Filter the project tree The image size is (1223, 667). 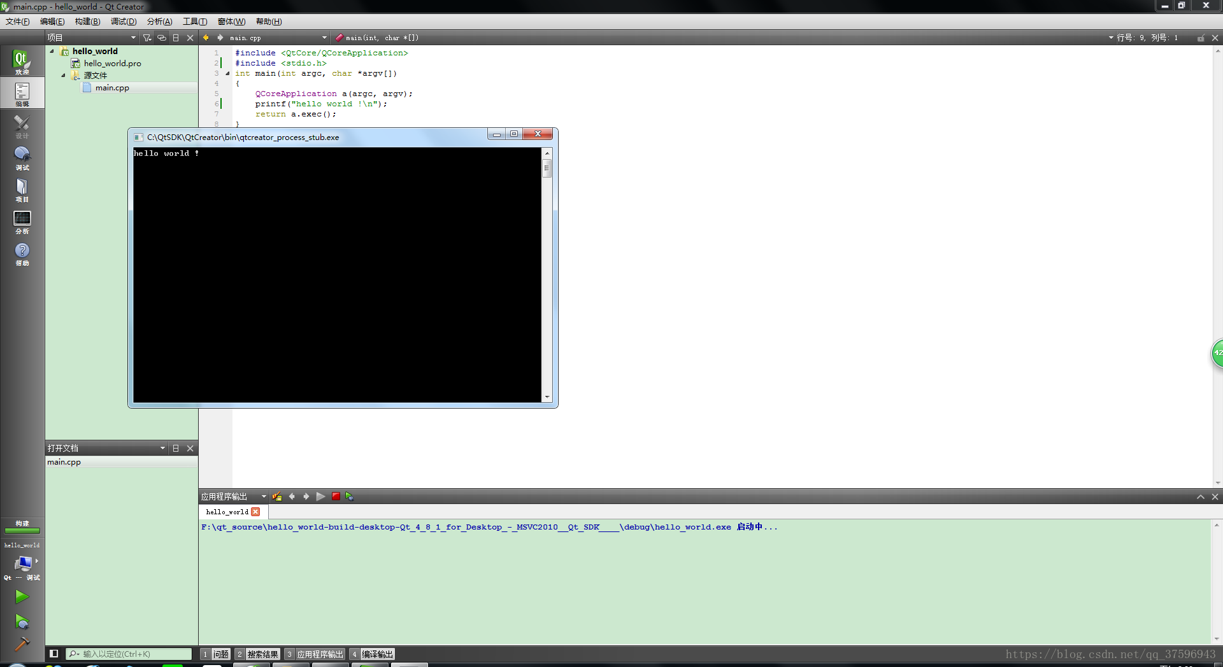[x=147, y=38]
